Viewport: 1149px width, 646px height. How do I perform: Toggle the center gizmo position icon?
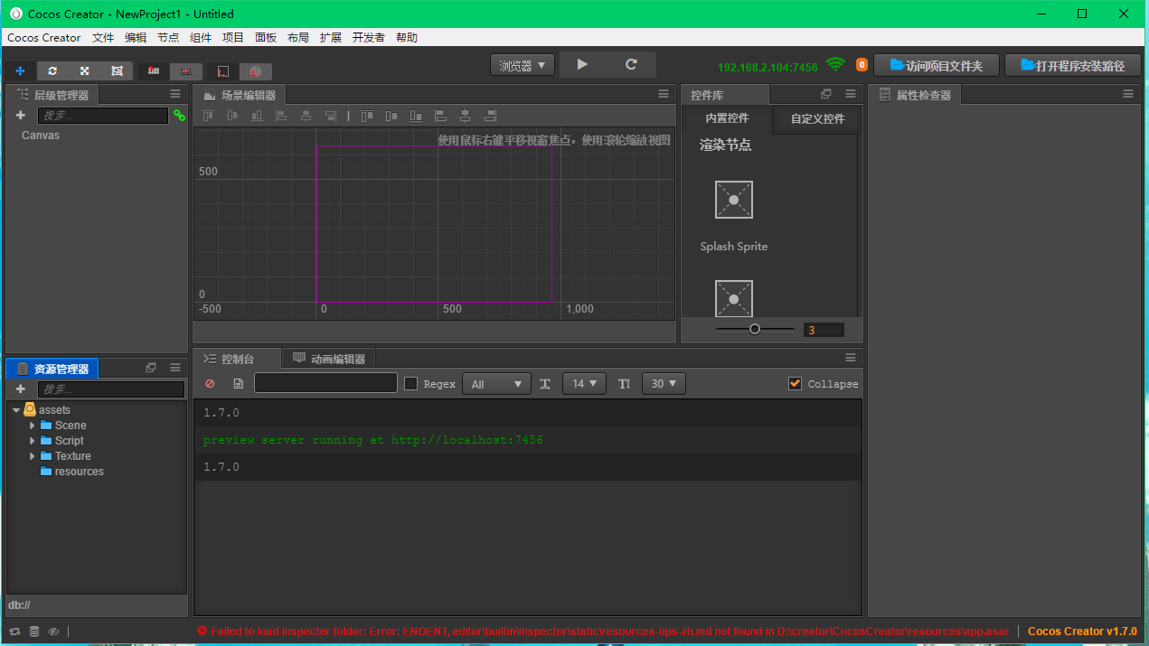[186, 70]
